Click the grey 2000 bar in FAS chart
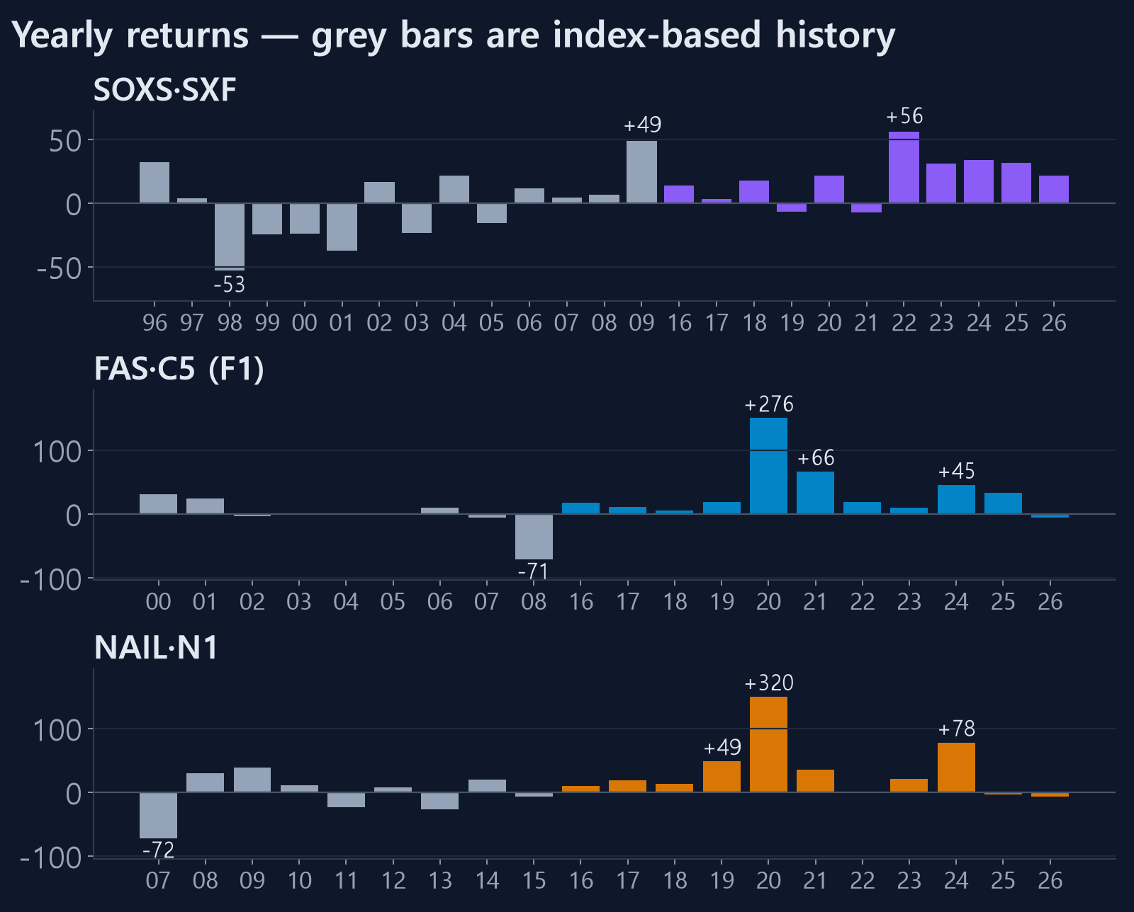This screenshot has width=1134, height=912. (158, 504)
